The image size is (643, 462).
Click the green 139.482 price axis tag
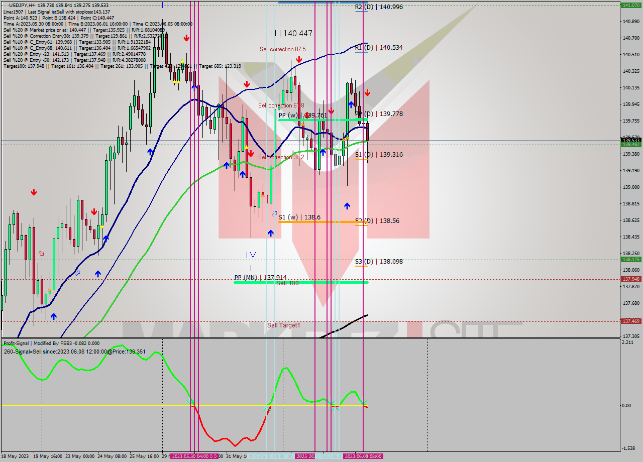[x=630, y=145]
